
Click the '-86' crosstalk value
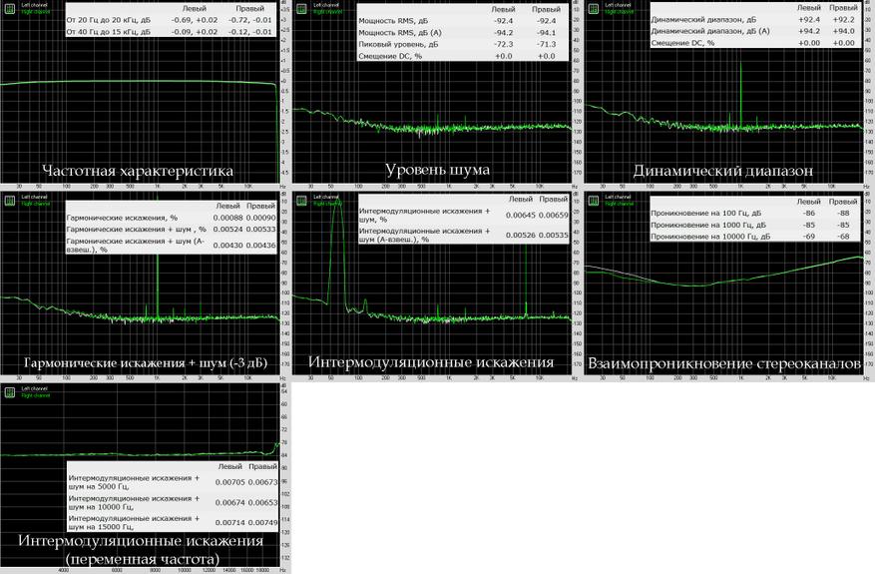tap(808, 214)
